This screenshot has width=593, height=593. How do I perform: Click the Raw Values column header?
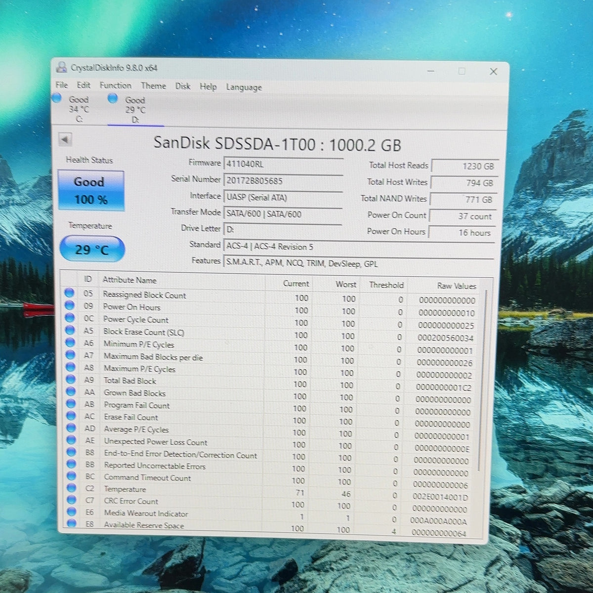[x=457, y=286]
